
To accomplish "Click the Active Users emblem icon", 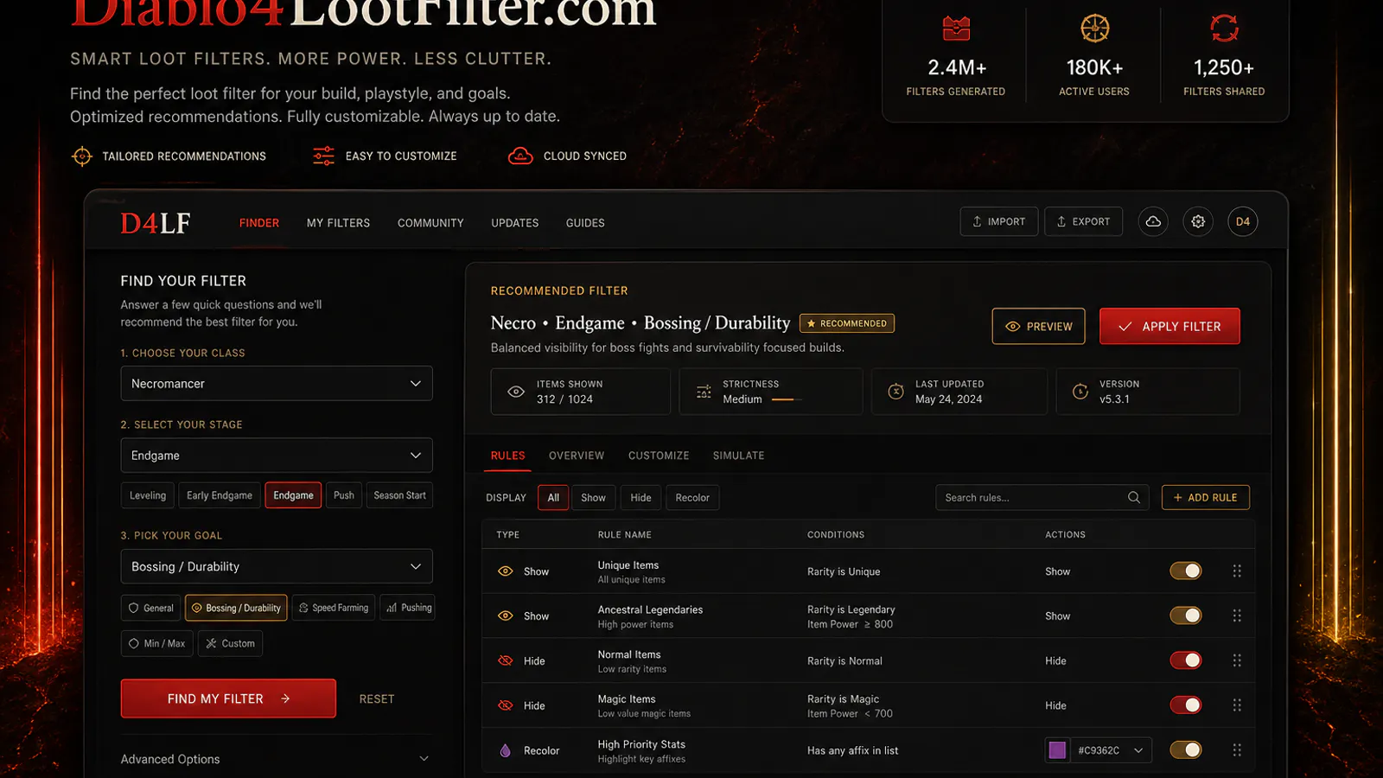I will coord(1095,29).
